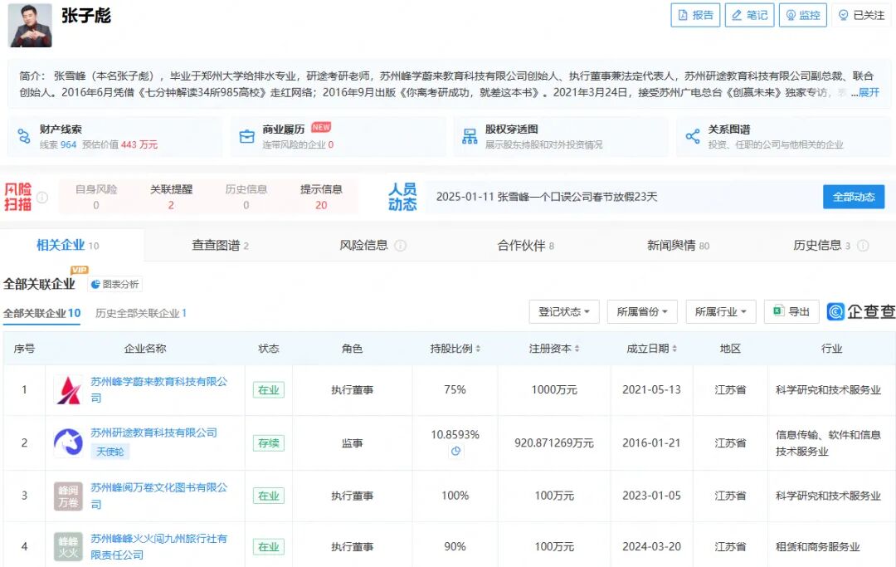
Task: Toggle the 已关注 follow status
Action: click(861, 15)
